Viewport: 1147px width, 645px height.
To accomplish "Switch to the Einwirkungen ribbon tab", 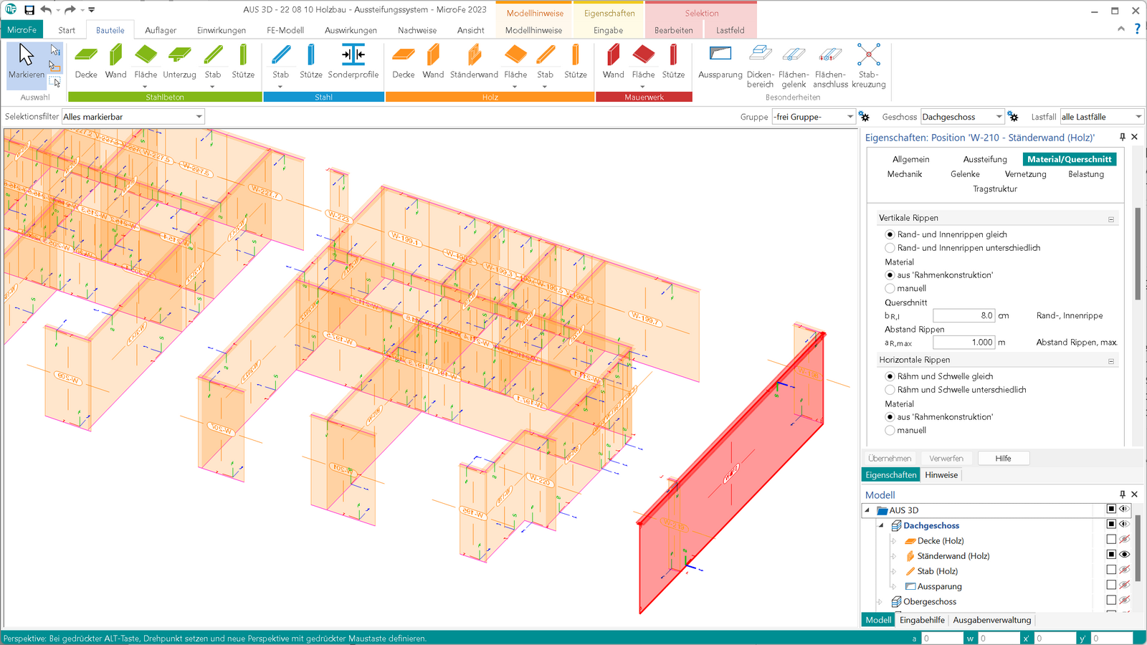I will (x=222, y=30).
